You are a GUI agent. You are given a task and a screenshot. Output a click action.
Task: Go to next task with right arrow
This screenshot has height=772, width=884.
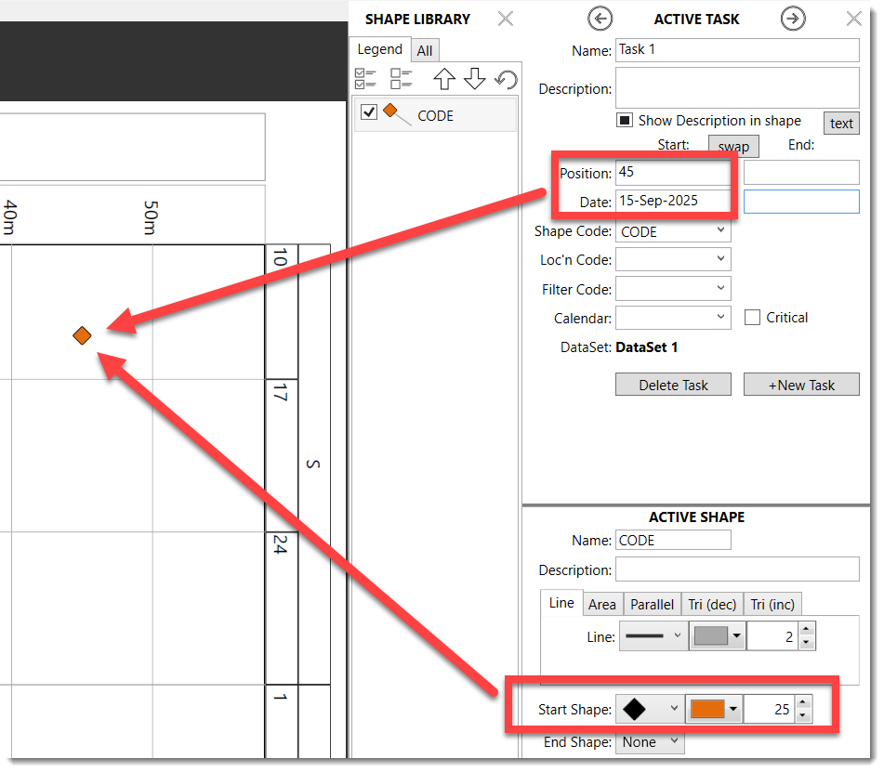793,19
